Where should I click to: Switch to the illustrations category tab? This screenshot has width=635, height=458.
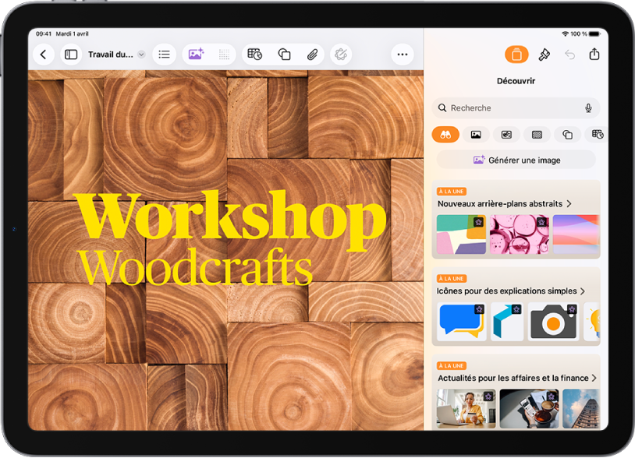coord(506,135)
